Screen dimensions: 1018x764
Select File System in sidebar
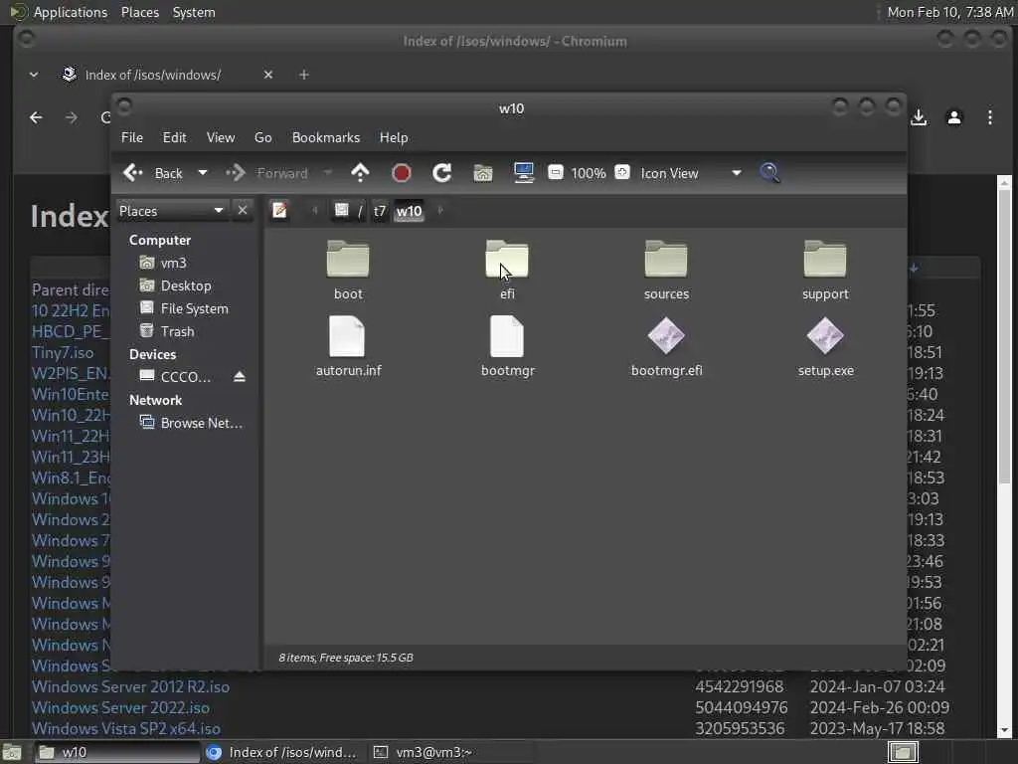194,308
